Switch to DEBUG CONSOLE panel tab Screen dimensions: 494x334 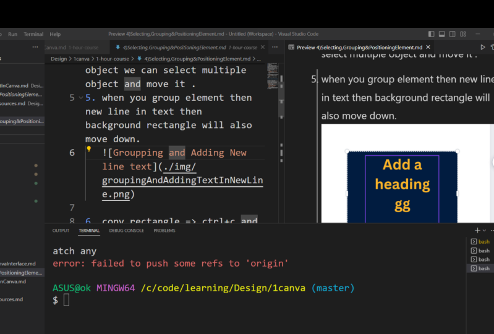pos(126,231)
